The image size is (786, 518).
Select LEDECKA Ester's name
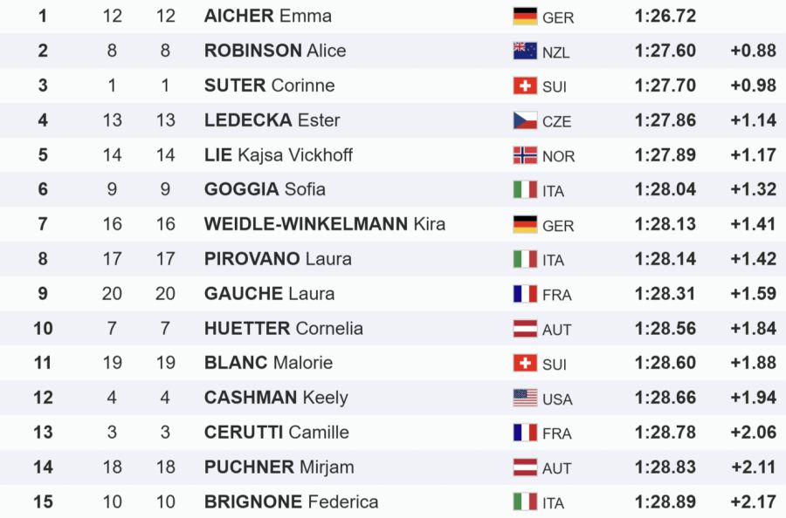point(272,120)
